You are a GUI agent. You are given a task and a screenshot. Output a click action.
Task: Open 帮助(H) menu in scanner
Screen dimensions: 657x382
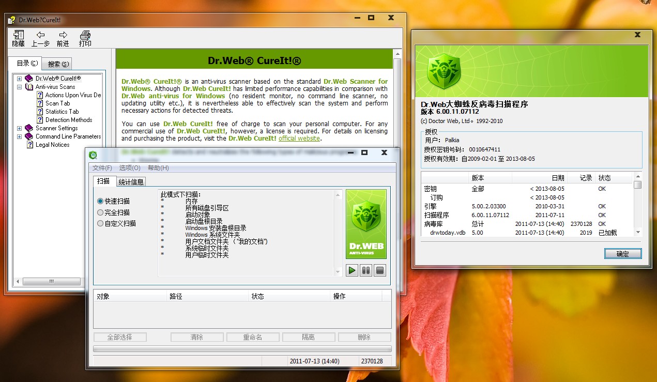[x=158, y=168]
